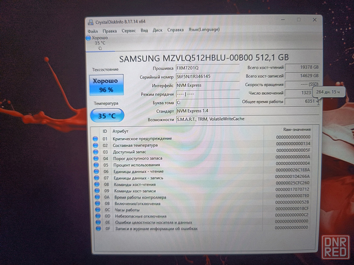Screen dimensions: 354x265
Task: Click the Буква тома field C:
Action: pos(207,102)
